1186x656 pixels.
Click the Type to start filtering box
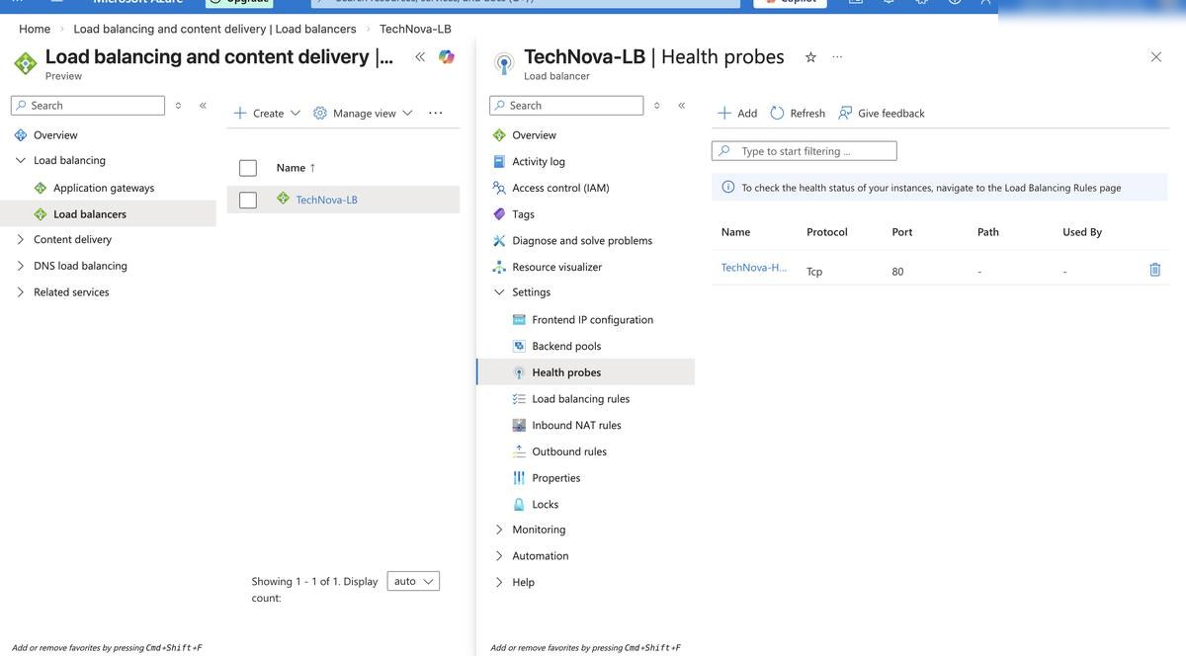(x=805, y=151)
